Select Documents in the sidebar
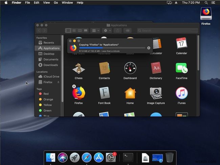This screenshot has height=165, width=220. pos(48,59)
